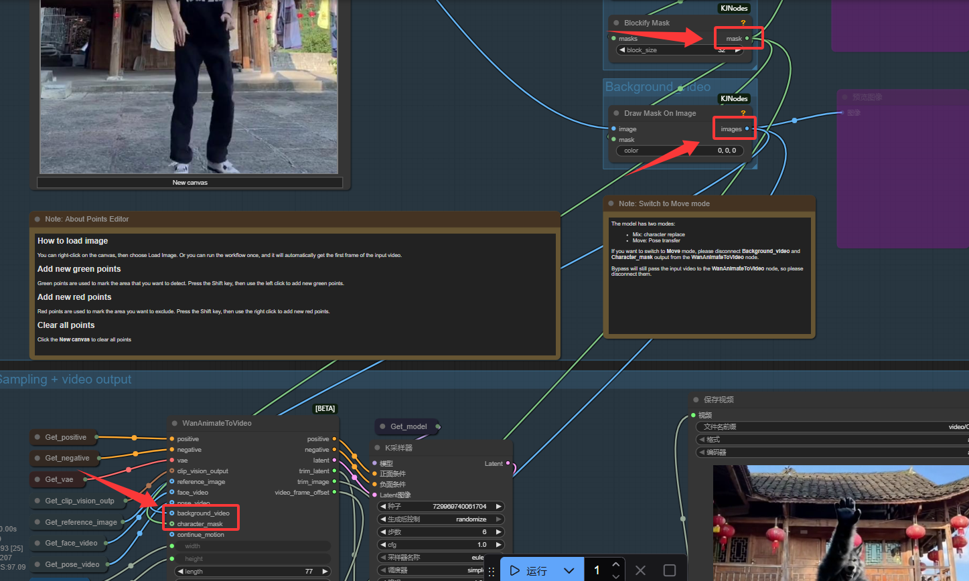Screen dimensions: 969x581
Task: Collapse the WanAnimateToVideo node via title dot
Action: pos(175,423)
